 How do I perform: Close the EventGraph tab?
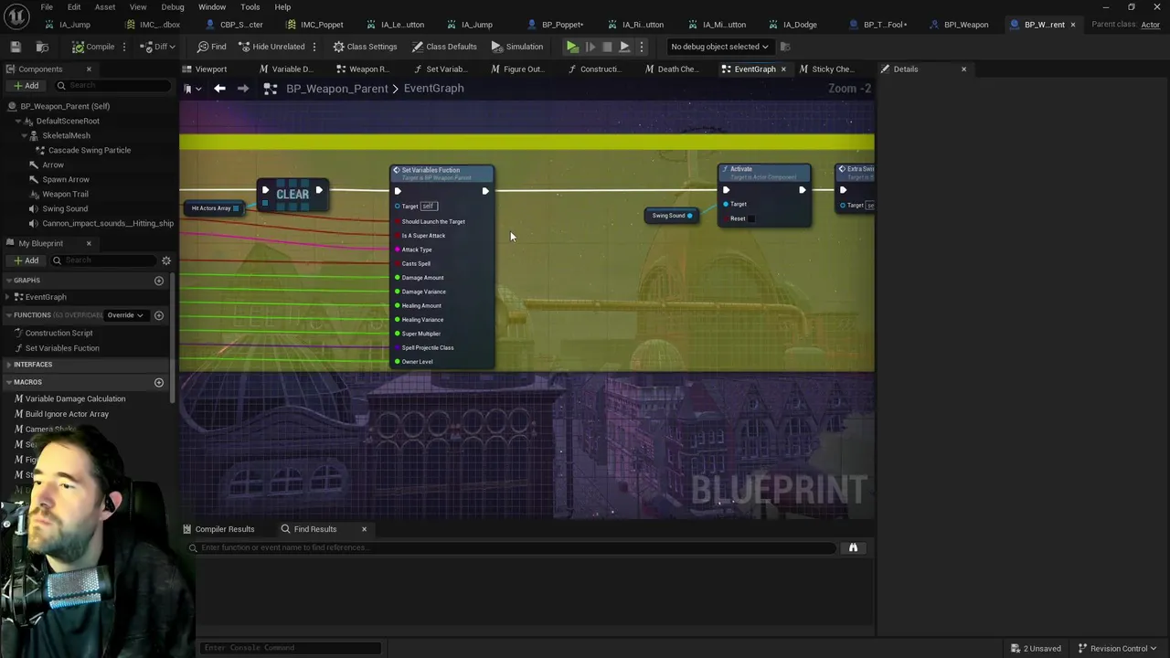tap(783, 69)
